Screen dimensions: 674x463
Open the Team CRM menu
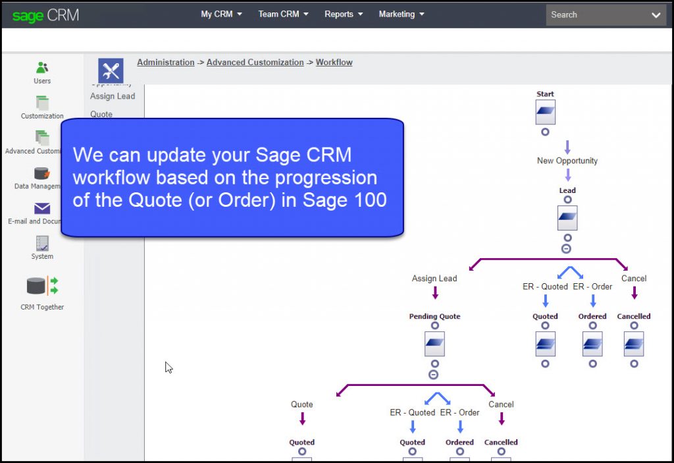click(x=283, y=14)
